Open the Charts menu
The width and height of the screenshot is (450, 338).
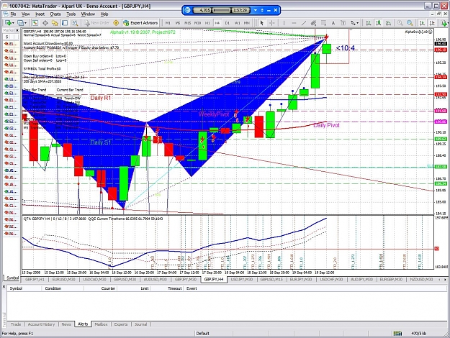pos(55,14)
